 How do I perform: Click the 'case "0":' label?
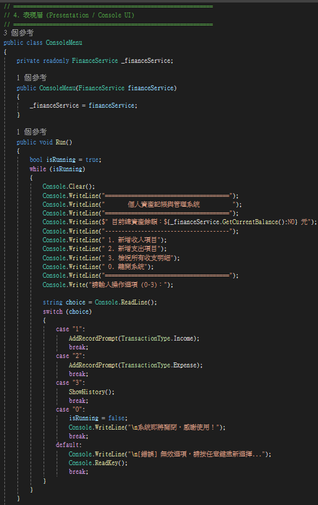pos(70,409)
